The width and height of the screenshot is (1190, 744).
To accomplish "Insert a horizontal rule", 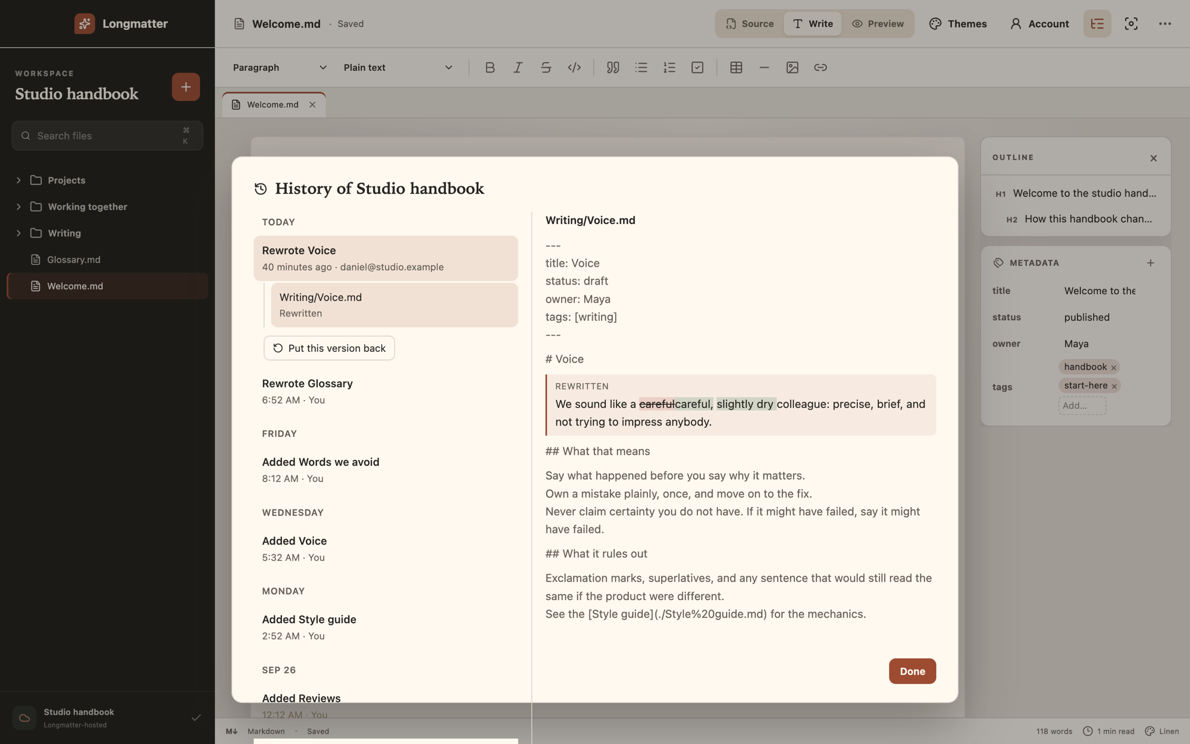I will [x=764, y=67].
